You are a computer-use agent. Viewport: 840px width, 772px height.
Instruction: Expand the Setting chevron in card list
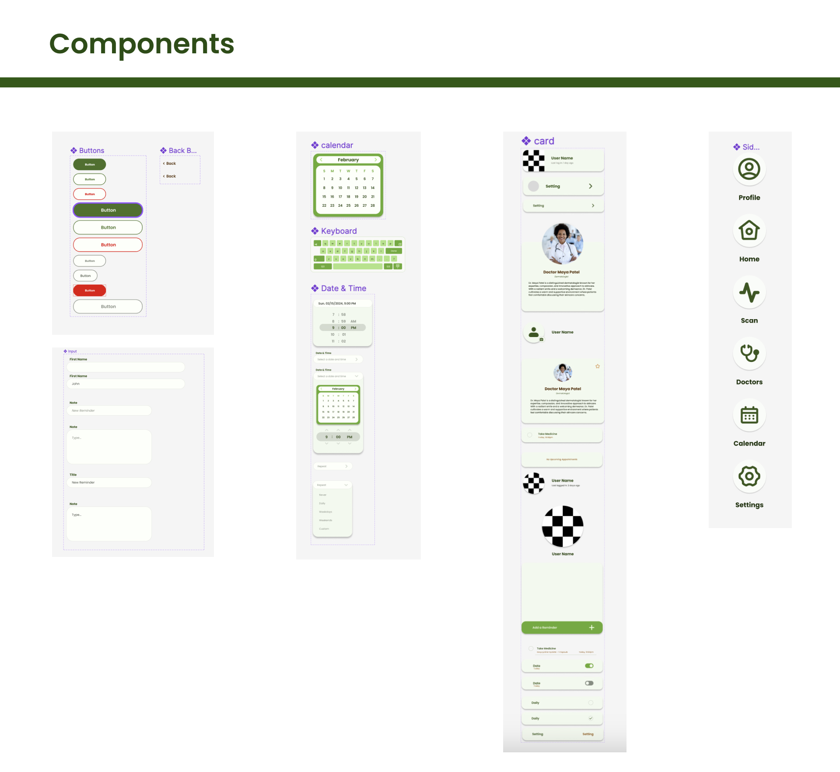(x=591, y=186)
